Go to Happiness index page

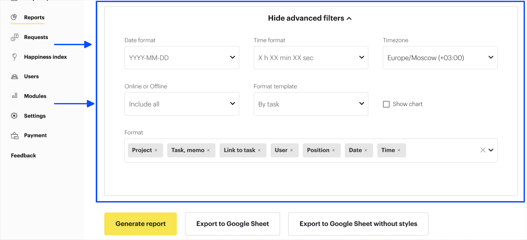tap(45, 57)
